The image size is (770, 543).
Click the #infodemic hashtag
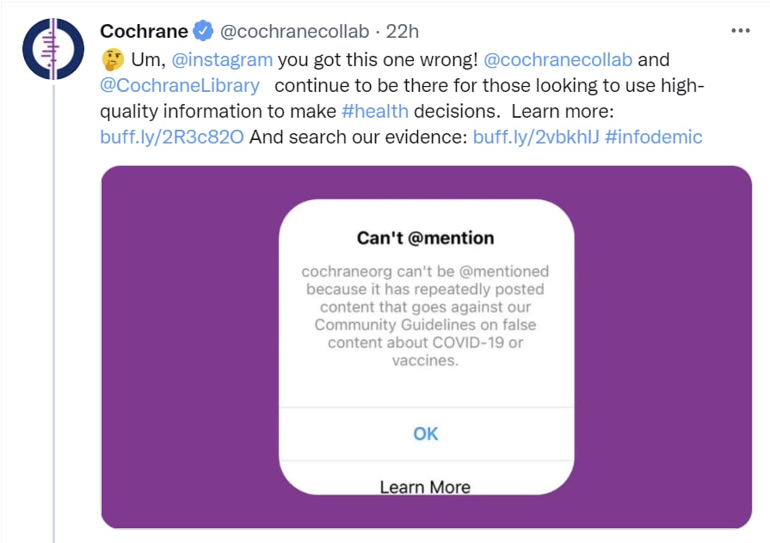click(654, 137)
